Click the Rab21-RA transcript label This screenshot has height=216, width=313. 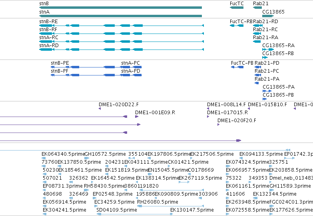[x=266, y=38]
